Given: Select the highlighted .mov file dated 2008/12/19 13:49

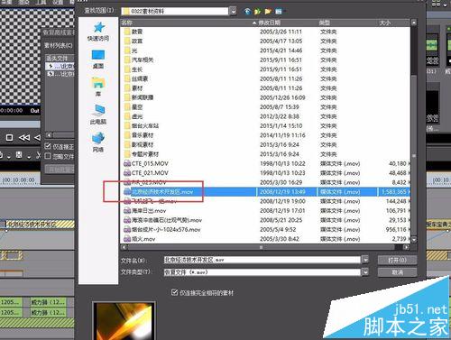Looking at the screenshot, I should [x=267, y=192].
